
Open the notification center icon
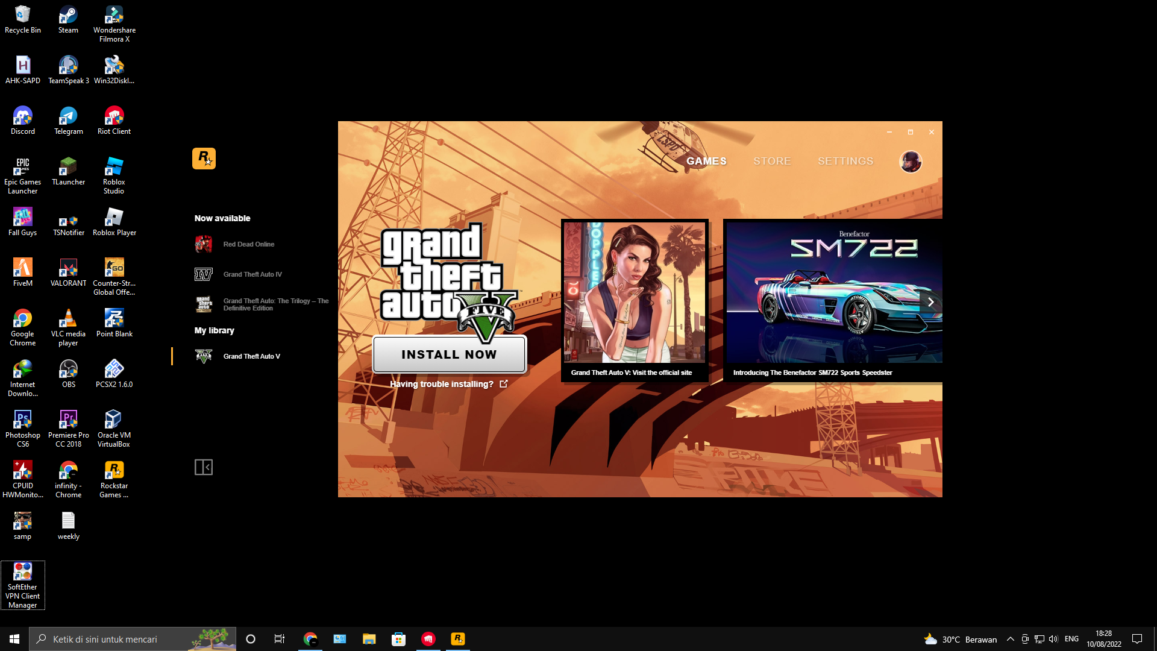coord(1137,639)
